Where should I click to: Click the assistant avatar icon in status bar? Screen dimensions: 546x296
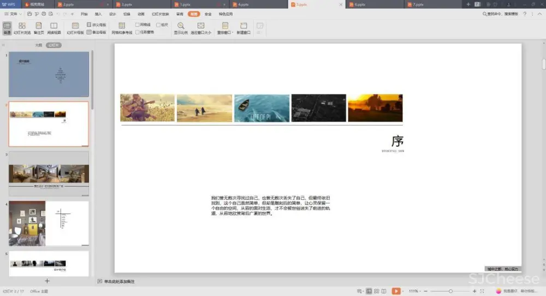click(498, 291)
